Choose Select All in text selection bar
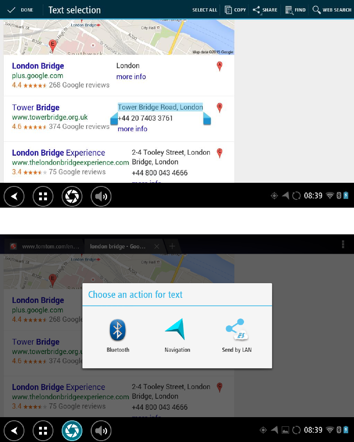This screenshot has width=354, height=442. pyautogui.click(x=205, y=10)
